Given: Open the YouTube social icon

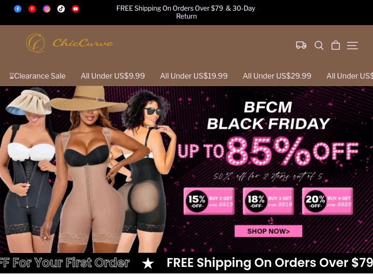Looking at the screenshot, I should 76,9.
